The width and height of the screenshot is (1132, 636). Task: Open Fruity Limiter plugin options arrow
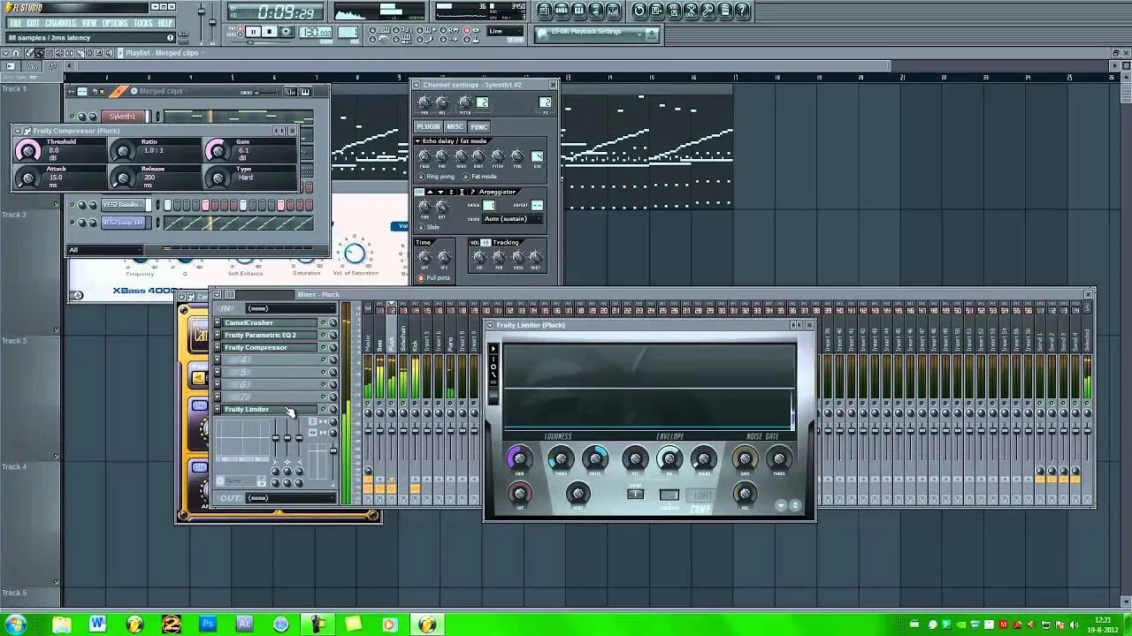[x=491, y=325]
